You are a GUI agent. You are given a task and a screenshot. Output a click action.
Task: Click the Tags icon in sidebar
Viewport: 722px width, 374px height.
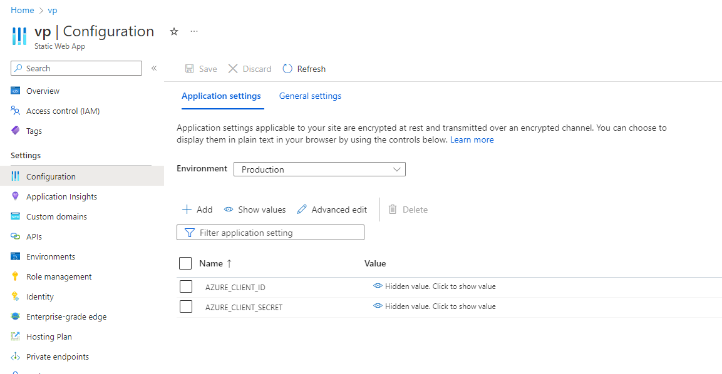coord(15,131)
